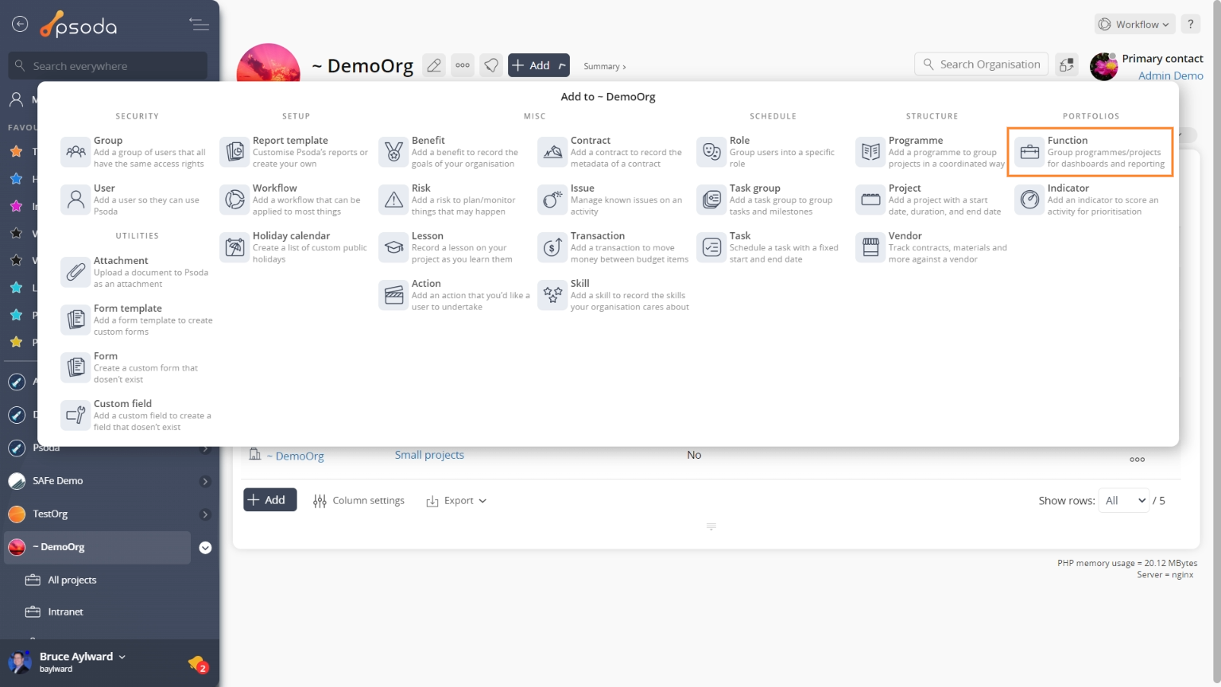Select the Programme book icon
This screenshot has height=687, width=1221.
871,152
